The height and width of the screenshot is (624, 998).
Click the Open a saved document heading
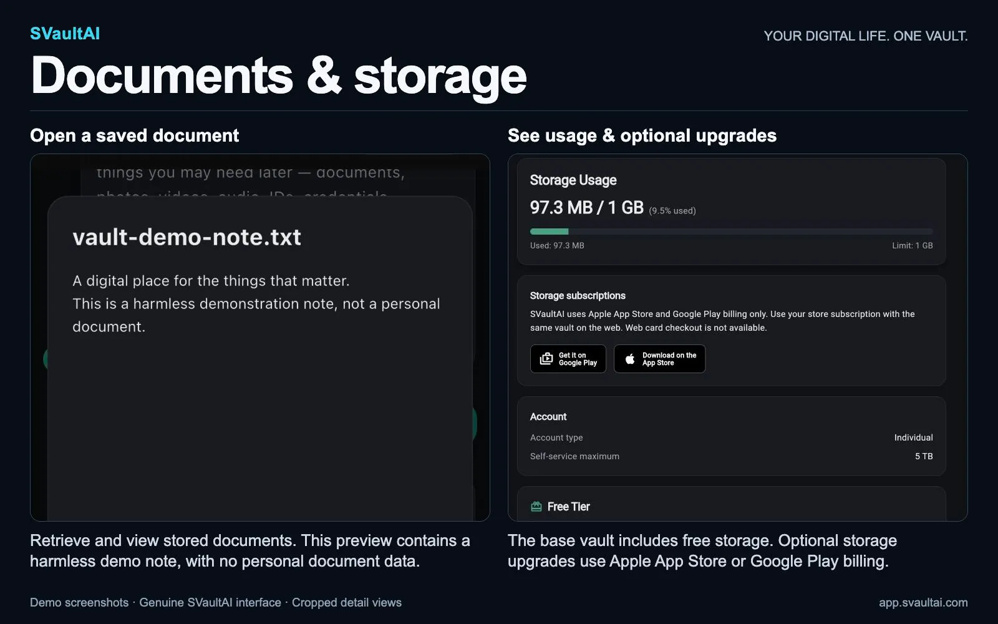(134, 136)
